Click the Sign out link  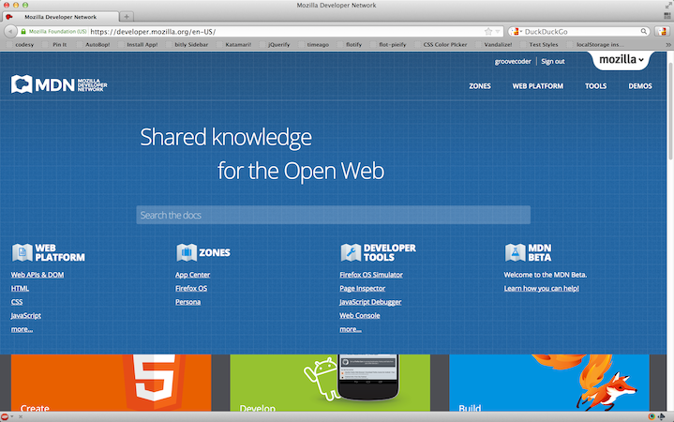[553, 62]
